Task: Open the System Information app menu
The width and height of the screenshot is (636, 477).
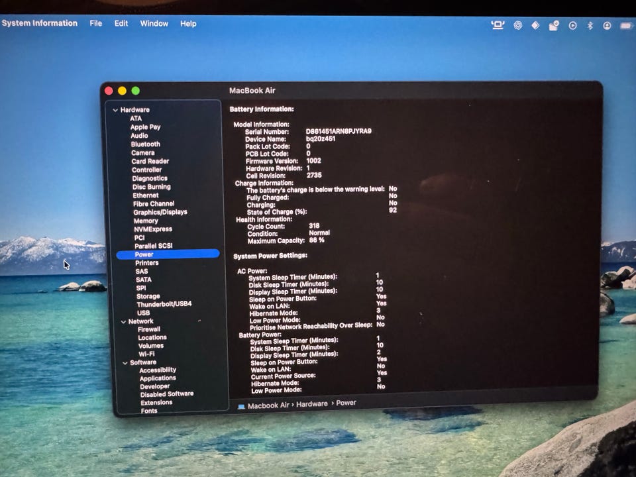Action: point(39,23)
